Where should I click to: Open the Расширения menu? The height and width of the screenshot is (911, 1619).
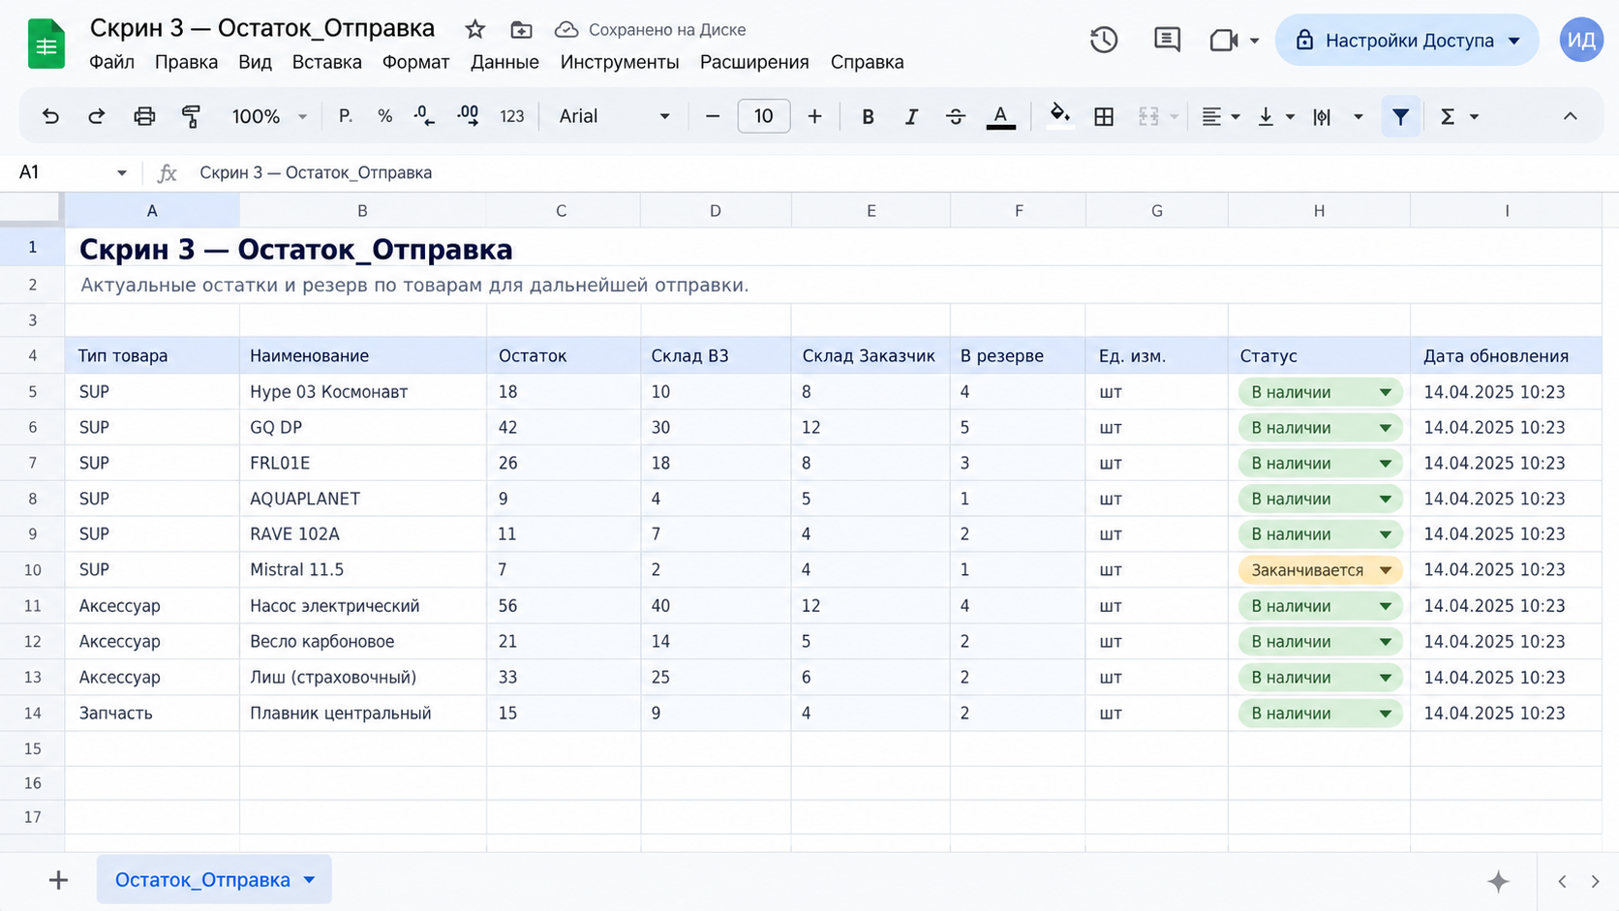pos(754,62)
